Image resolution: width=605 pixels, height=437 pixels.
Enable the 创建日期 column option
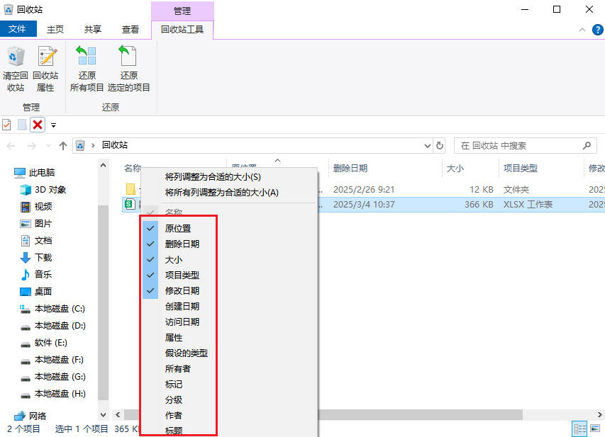click(182, 306)
